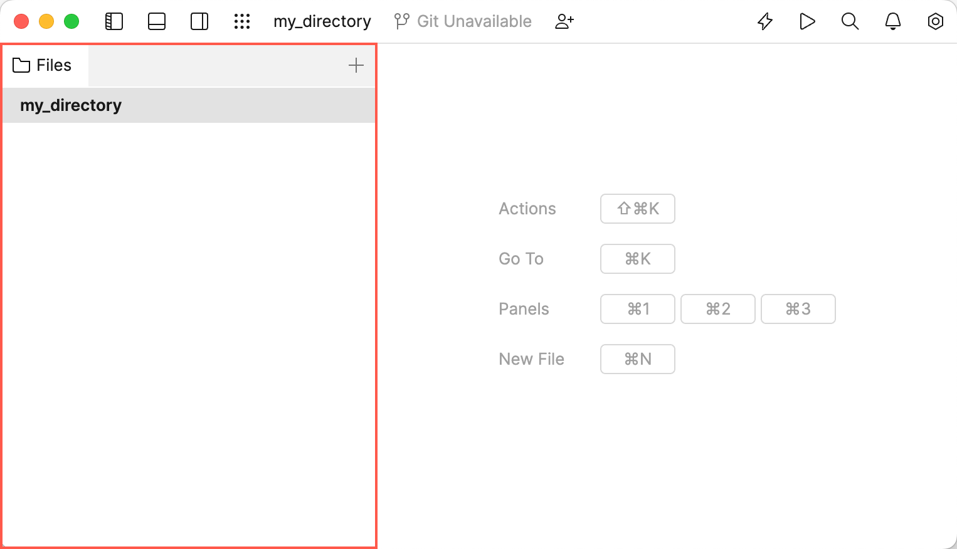
Task: Open search from the magnifier icon
Action: click(850, 21)
